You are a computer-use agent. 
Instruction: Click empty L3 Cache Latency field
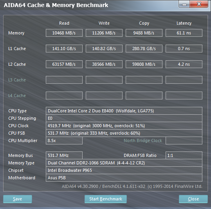pyautogui.click(x=184, y=80)
